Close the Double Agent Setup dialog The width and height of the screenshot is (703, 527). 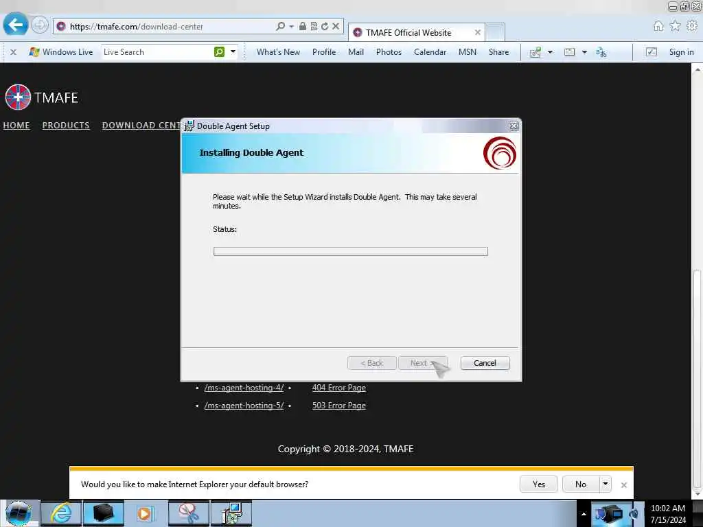[514, 126]
